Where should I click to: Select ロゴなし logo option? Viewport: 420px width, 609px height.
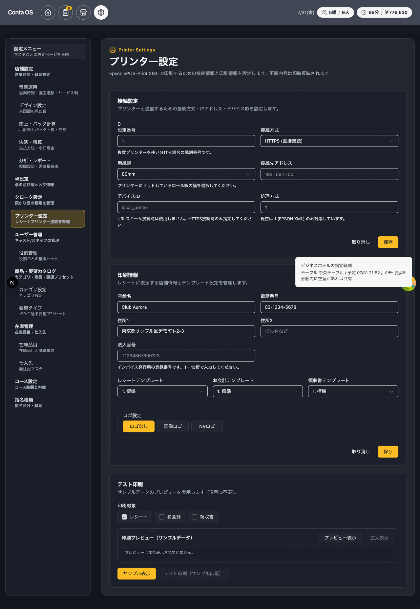coord(139,426)
